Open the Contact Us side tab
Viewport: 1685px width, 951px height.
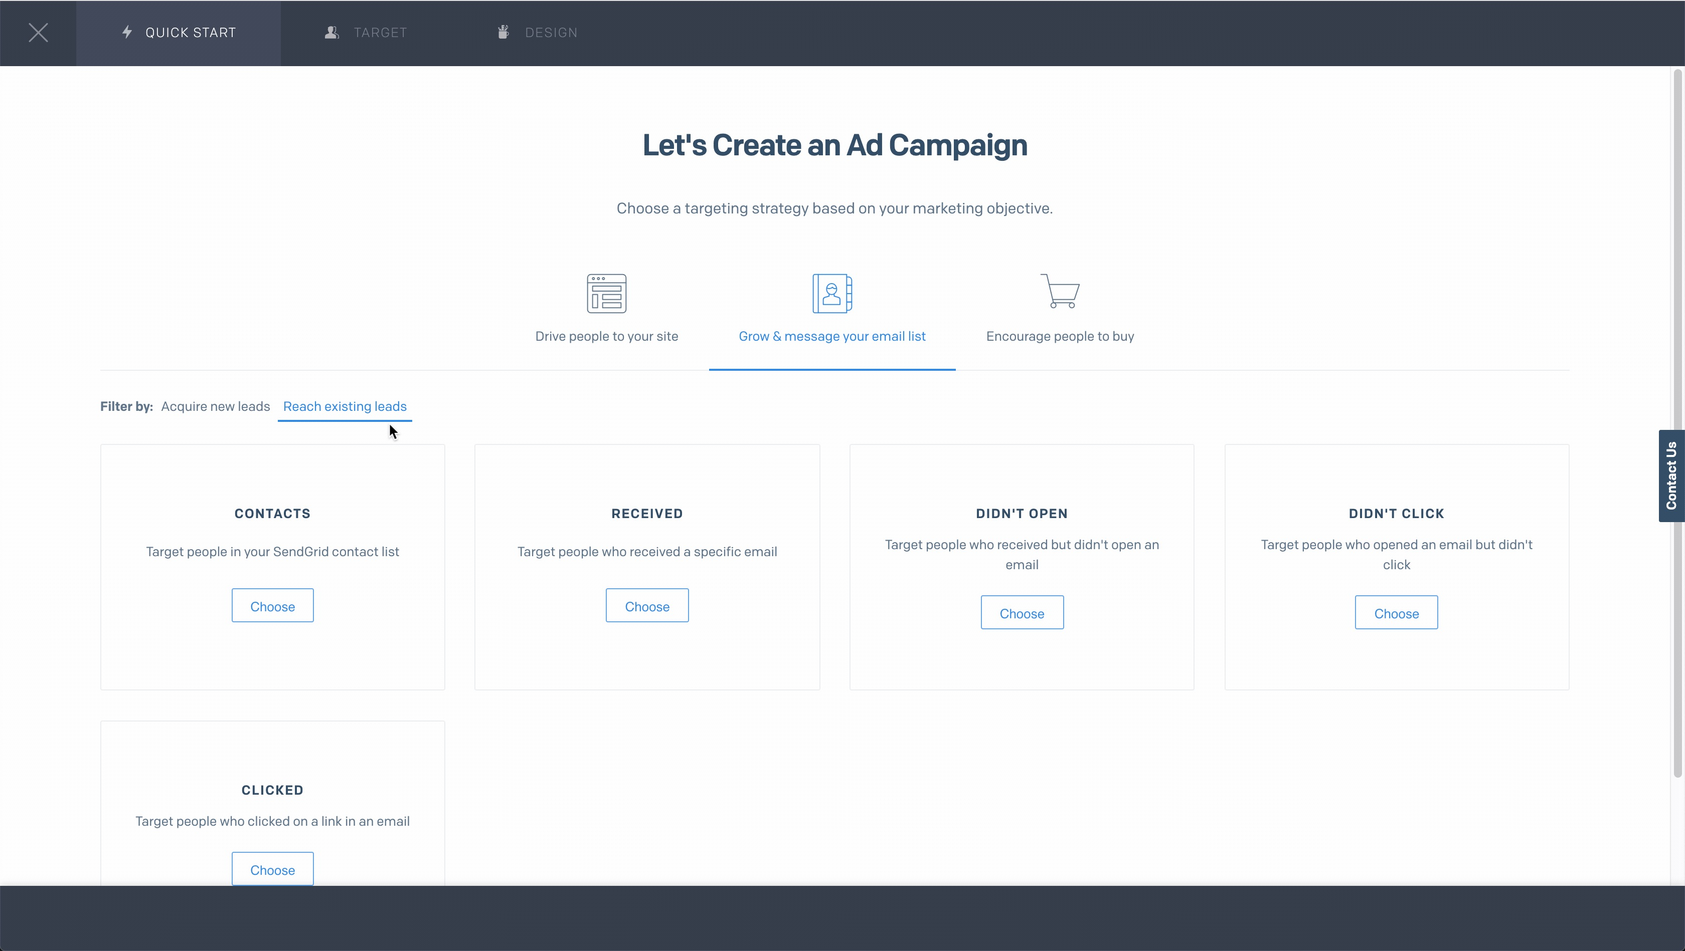tap(1671, 476)
